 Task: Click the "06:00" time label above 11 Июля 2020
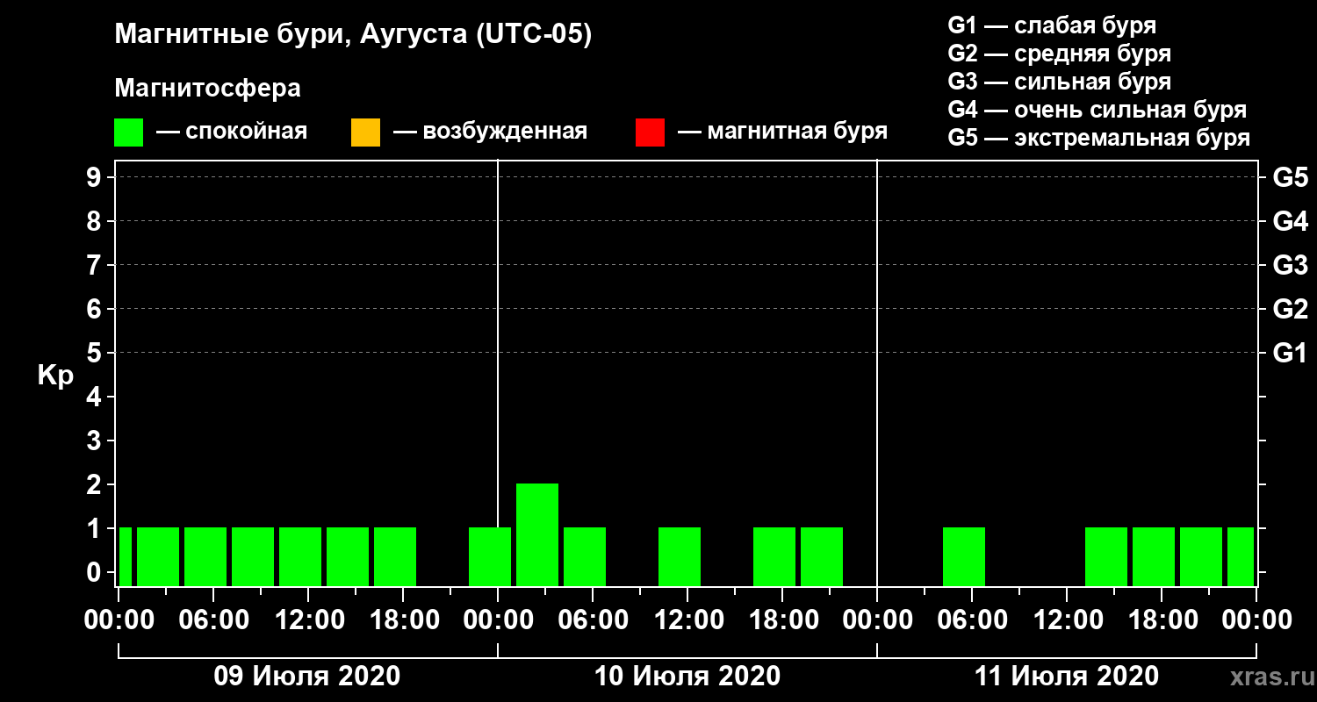(x=972, y=620)
